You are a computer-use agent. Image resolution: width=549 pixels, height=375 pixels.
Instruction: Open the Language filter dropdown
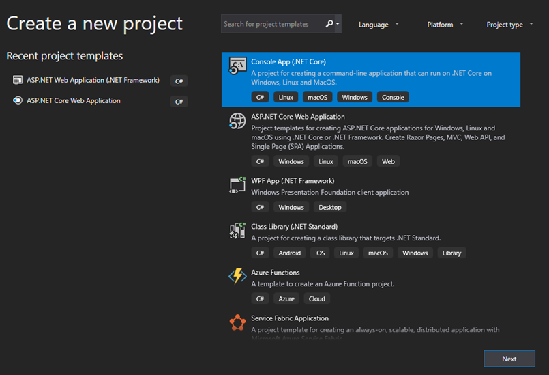pyautogui.click(x=379, y=25)
